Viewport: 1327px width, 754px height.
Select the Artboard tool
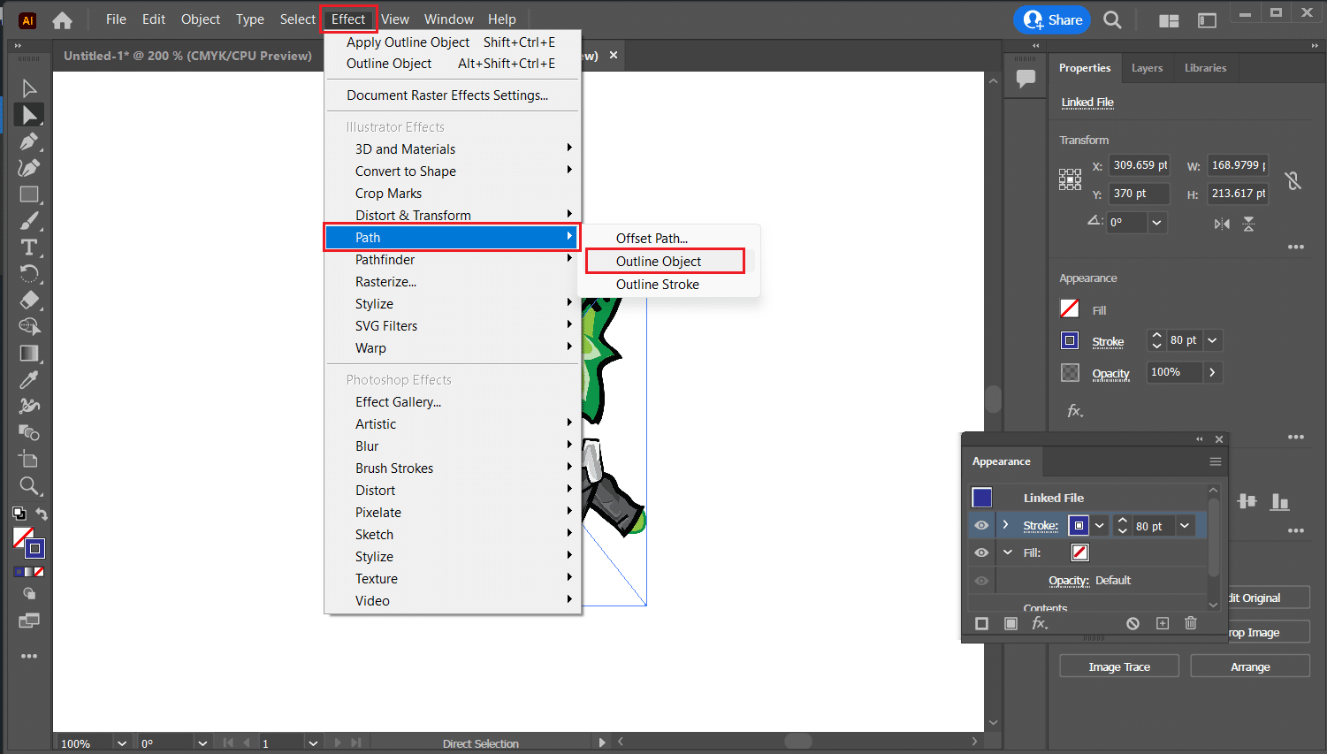pos(29,460)
